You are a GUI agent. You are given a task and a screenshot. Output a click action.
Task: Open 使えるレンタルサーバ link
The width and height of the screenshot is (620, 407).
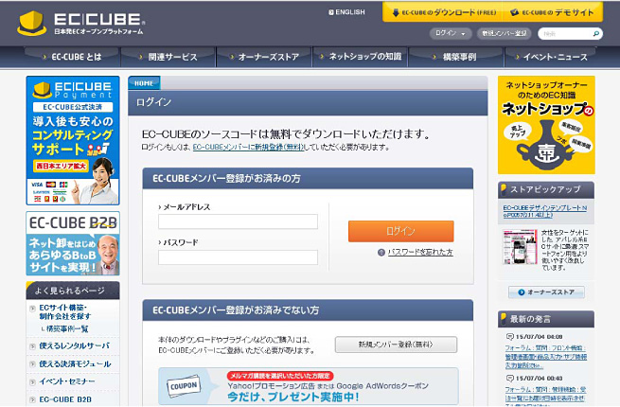tap(75, 345)
